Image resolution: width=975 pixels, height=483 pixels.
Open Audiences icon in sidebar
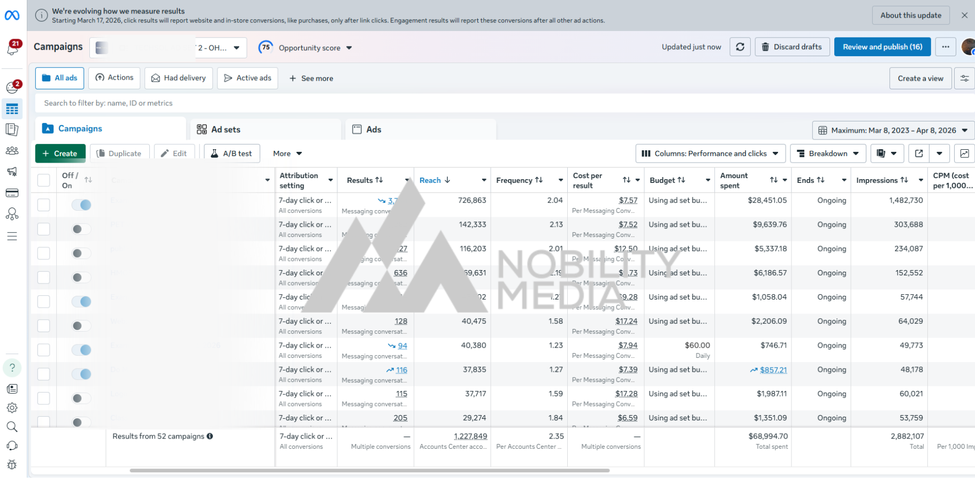(x=12, y=151)
